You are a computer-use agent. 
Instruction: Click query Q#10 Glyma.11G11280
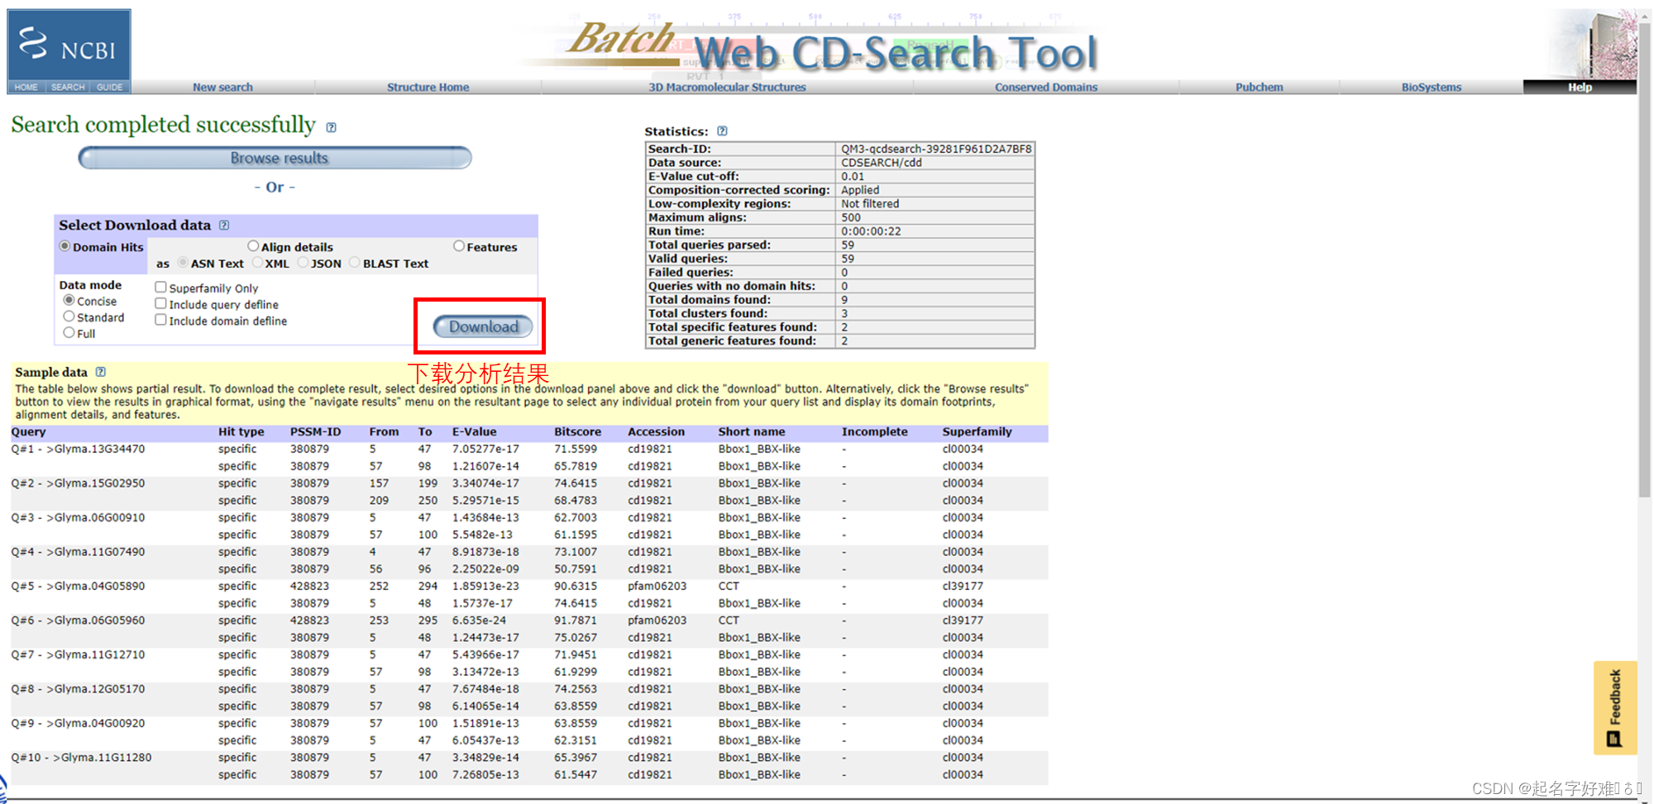tap(81, 757)
